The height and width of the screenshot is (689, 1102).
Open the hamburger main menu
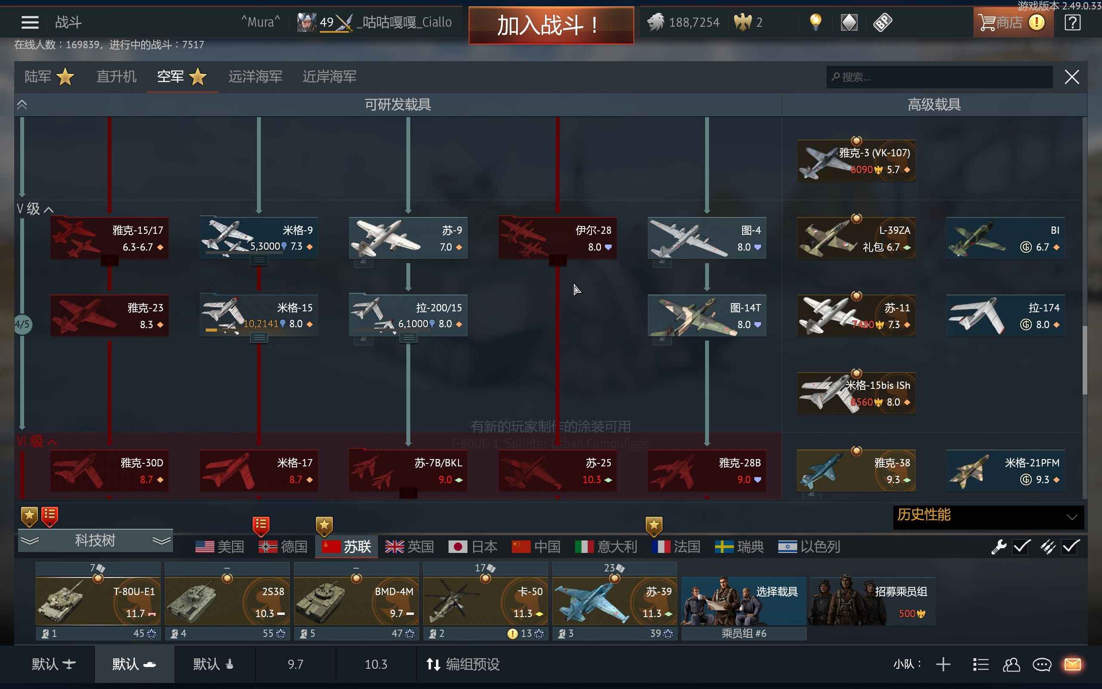pyautogui.click(x=30, y=22)
